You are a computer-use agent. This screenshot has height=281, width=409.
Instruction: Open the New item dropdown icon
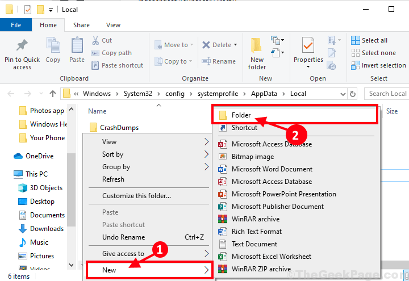(277, 40)
